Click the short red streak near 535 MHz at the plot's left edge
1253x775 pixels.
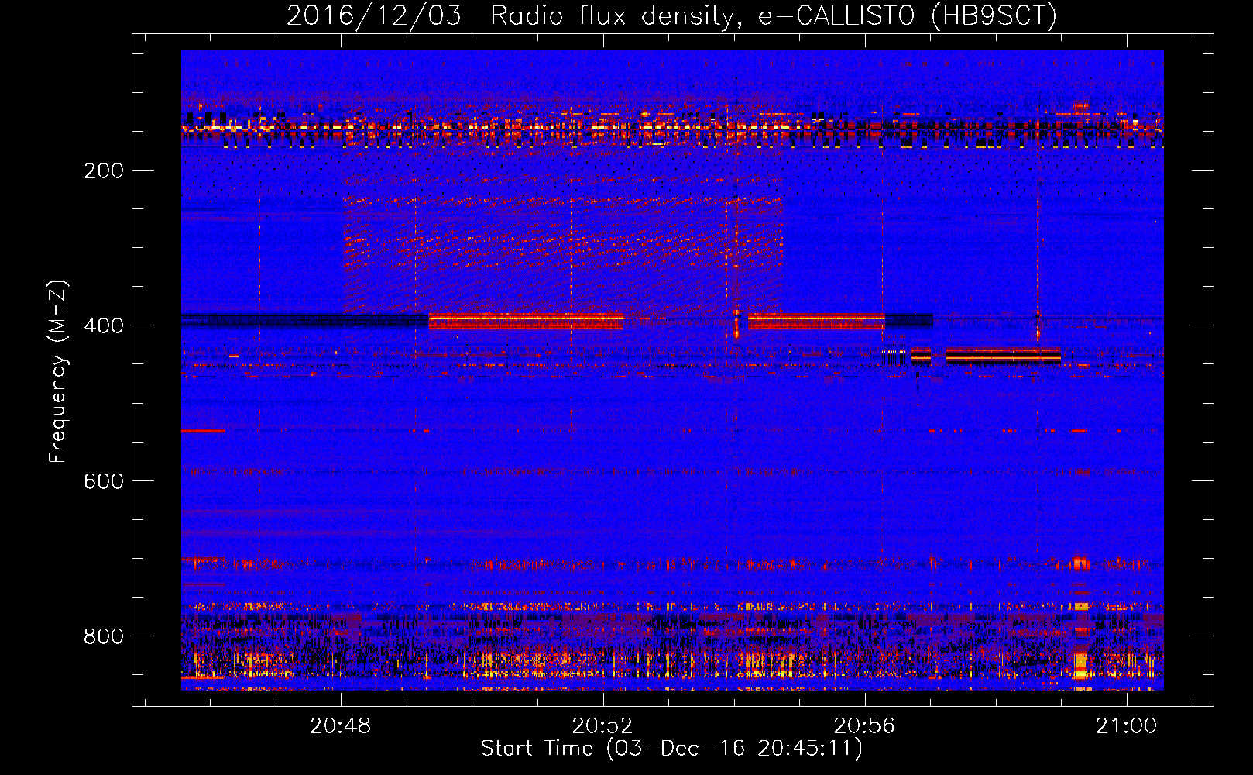[x=203, y=430]
